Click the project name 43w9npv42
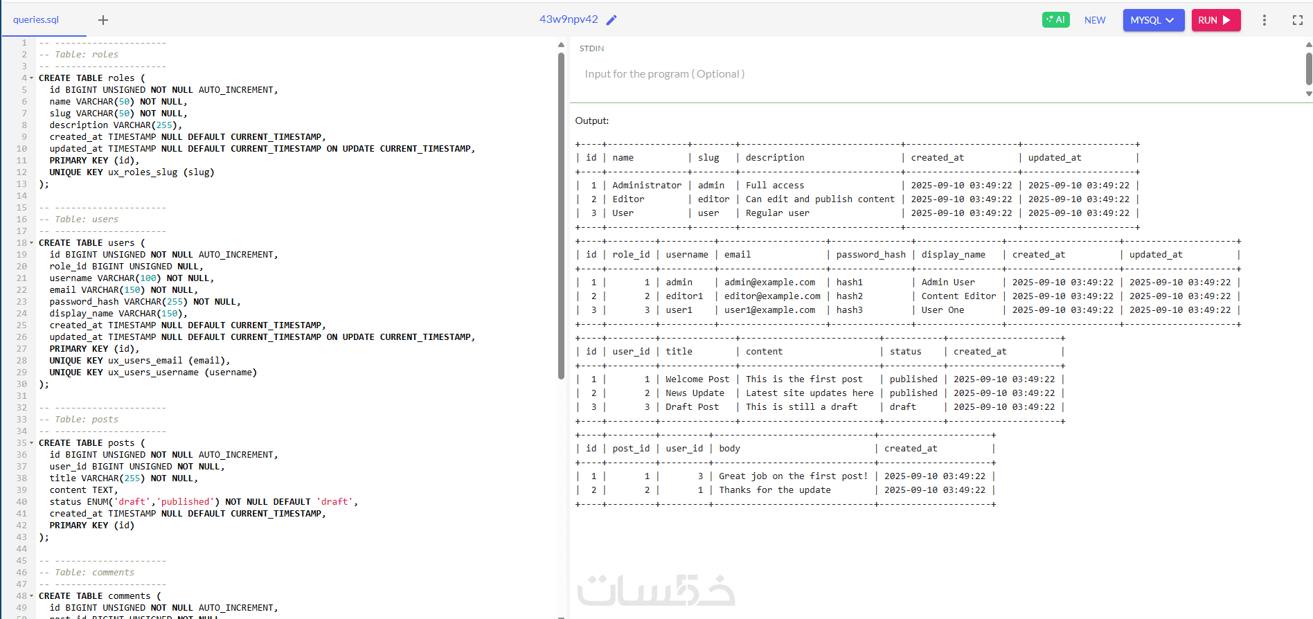The width and height of the screenshot is (1313, 619). pos(569,19)
